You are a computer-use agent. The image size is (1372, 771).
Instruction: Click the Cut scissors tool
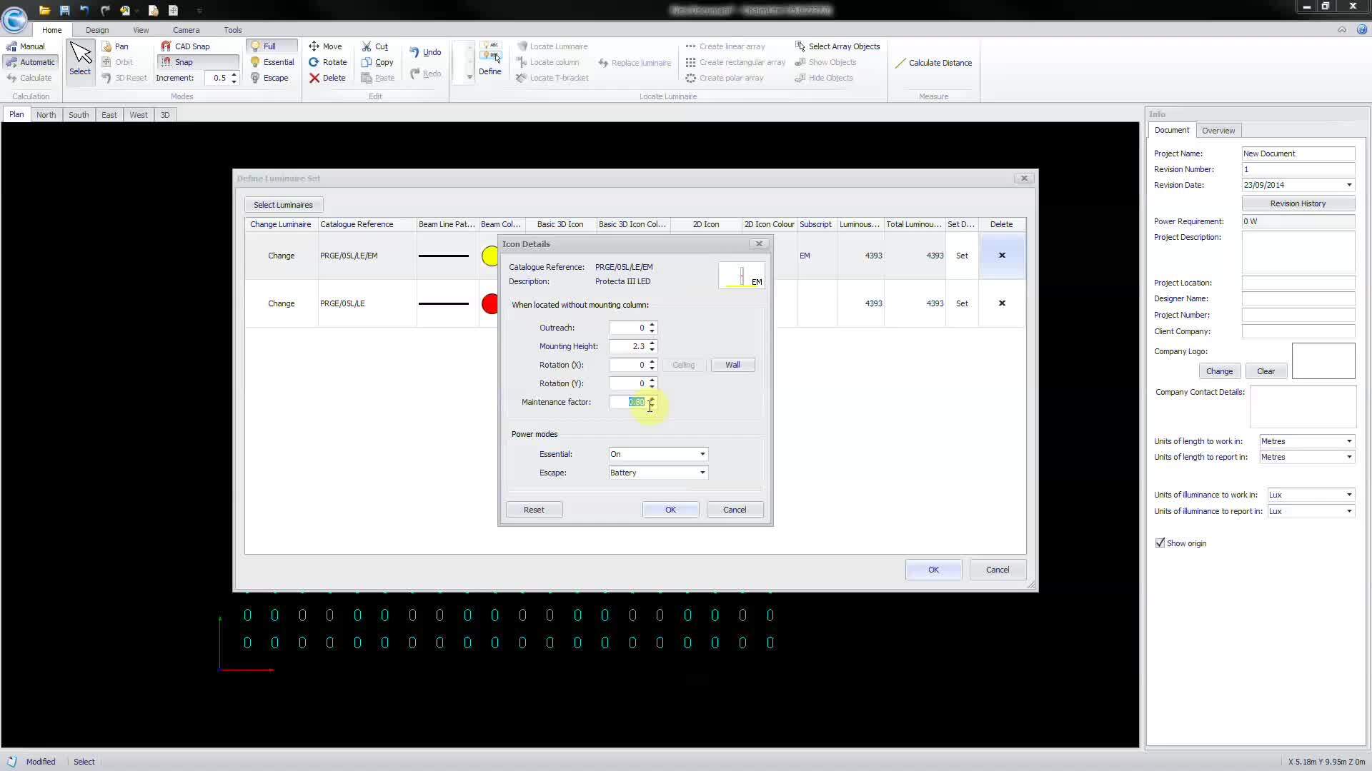(375, 46)
